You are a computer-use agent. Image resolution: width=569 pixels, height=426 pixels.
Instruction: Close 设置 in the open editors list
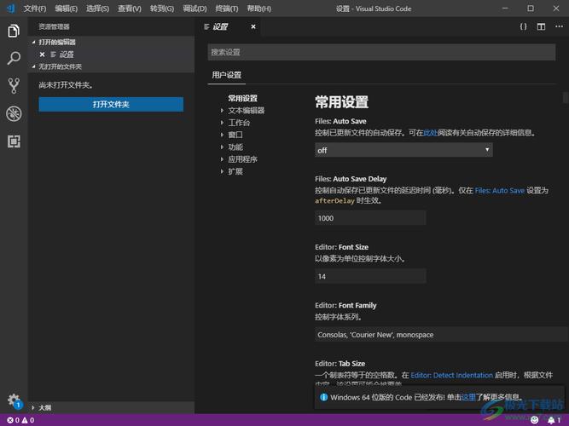pos(42,55)
